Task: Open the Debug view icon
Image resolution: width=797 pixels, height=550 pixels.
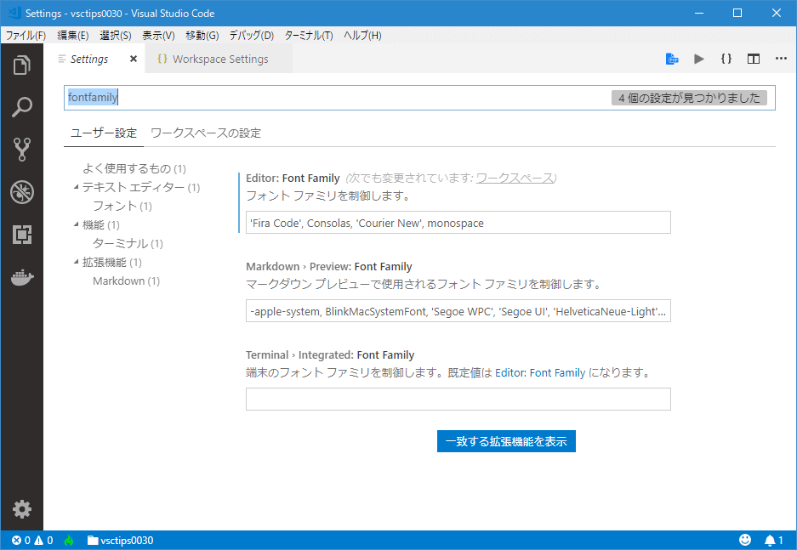Action: (x=21, y=192)
